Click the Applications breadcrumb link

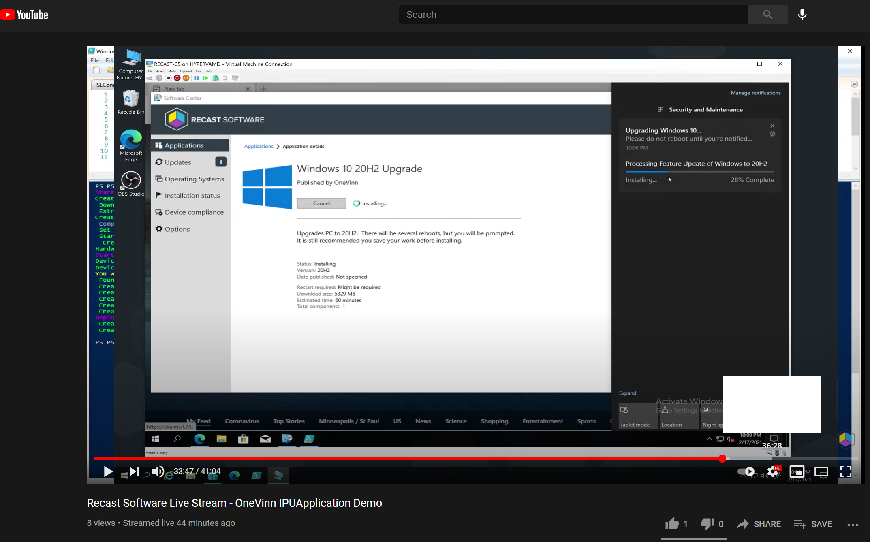tap(258, 145)
